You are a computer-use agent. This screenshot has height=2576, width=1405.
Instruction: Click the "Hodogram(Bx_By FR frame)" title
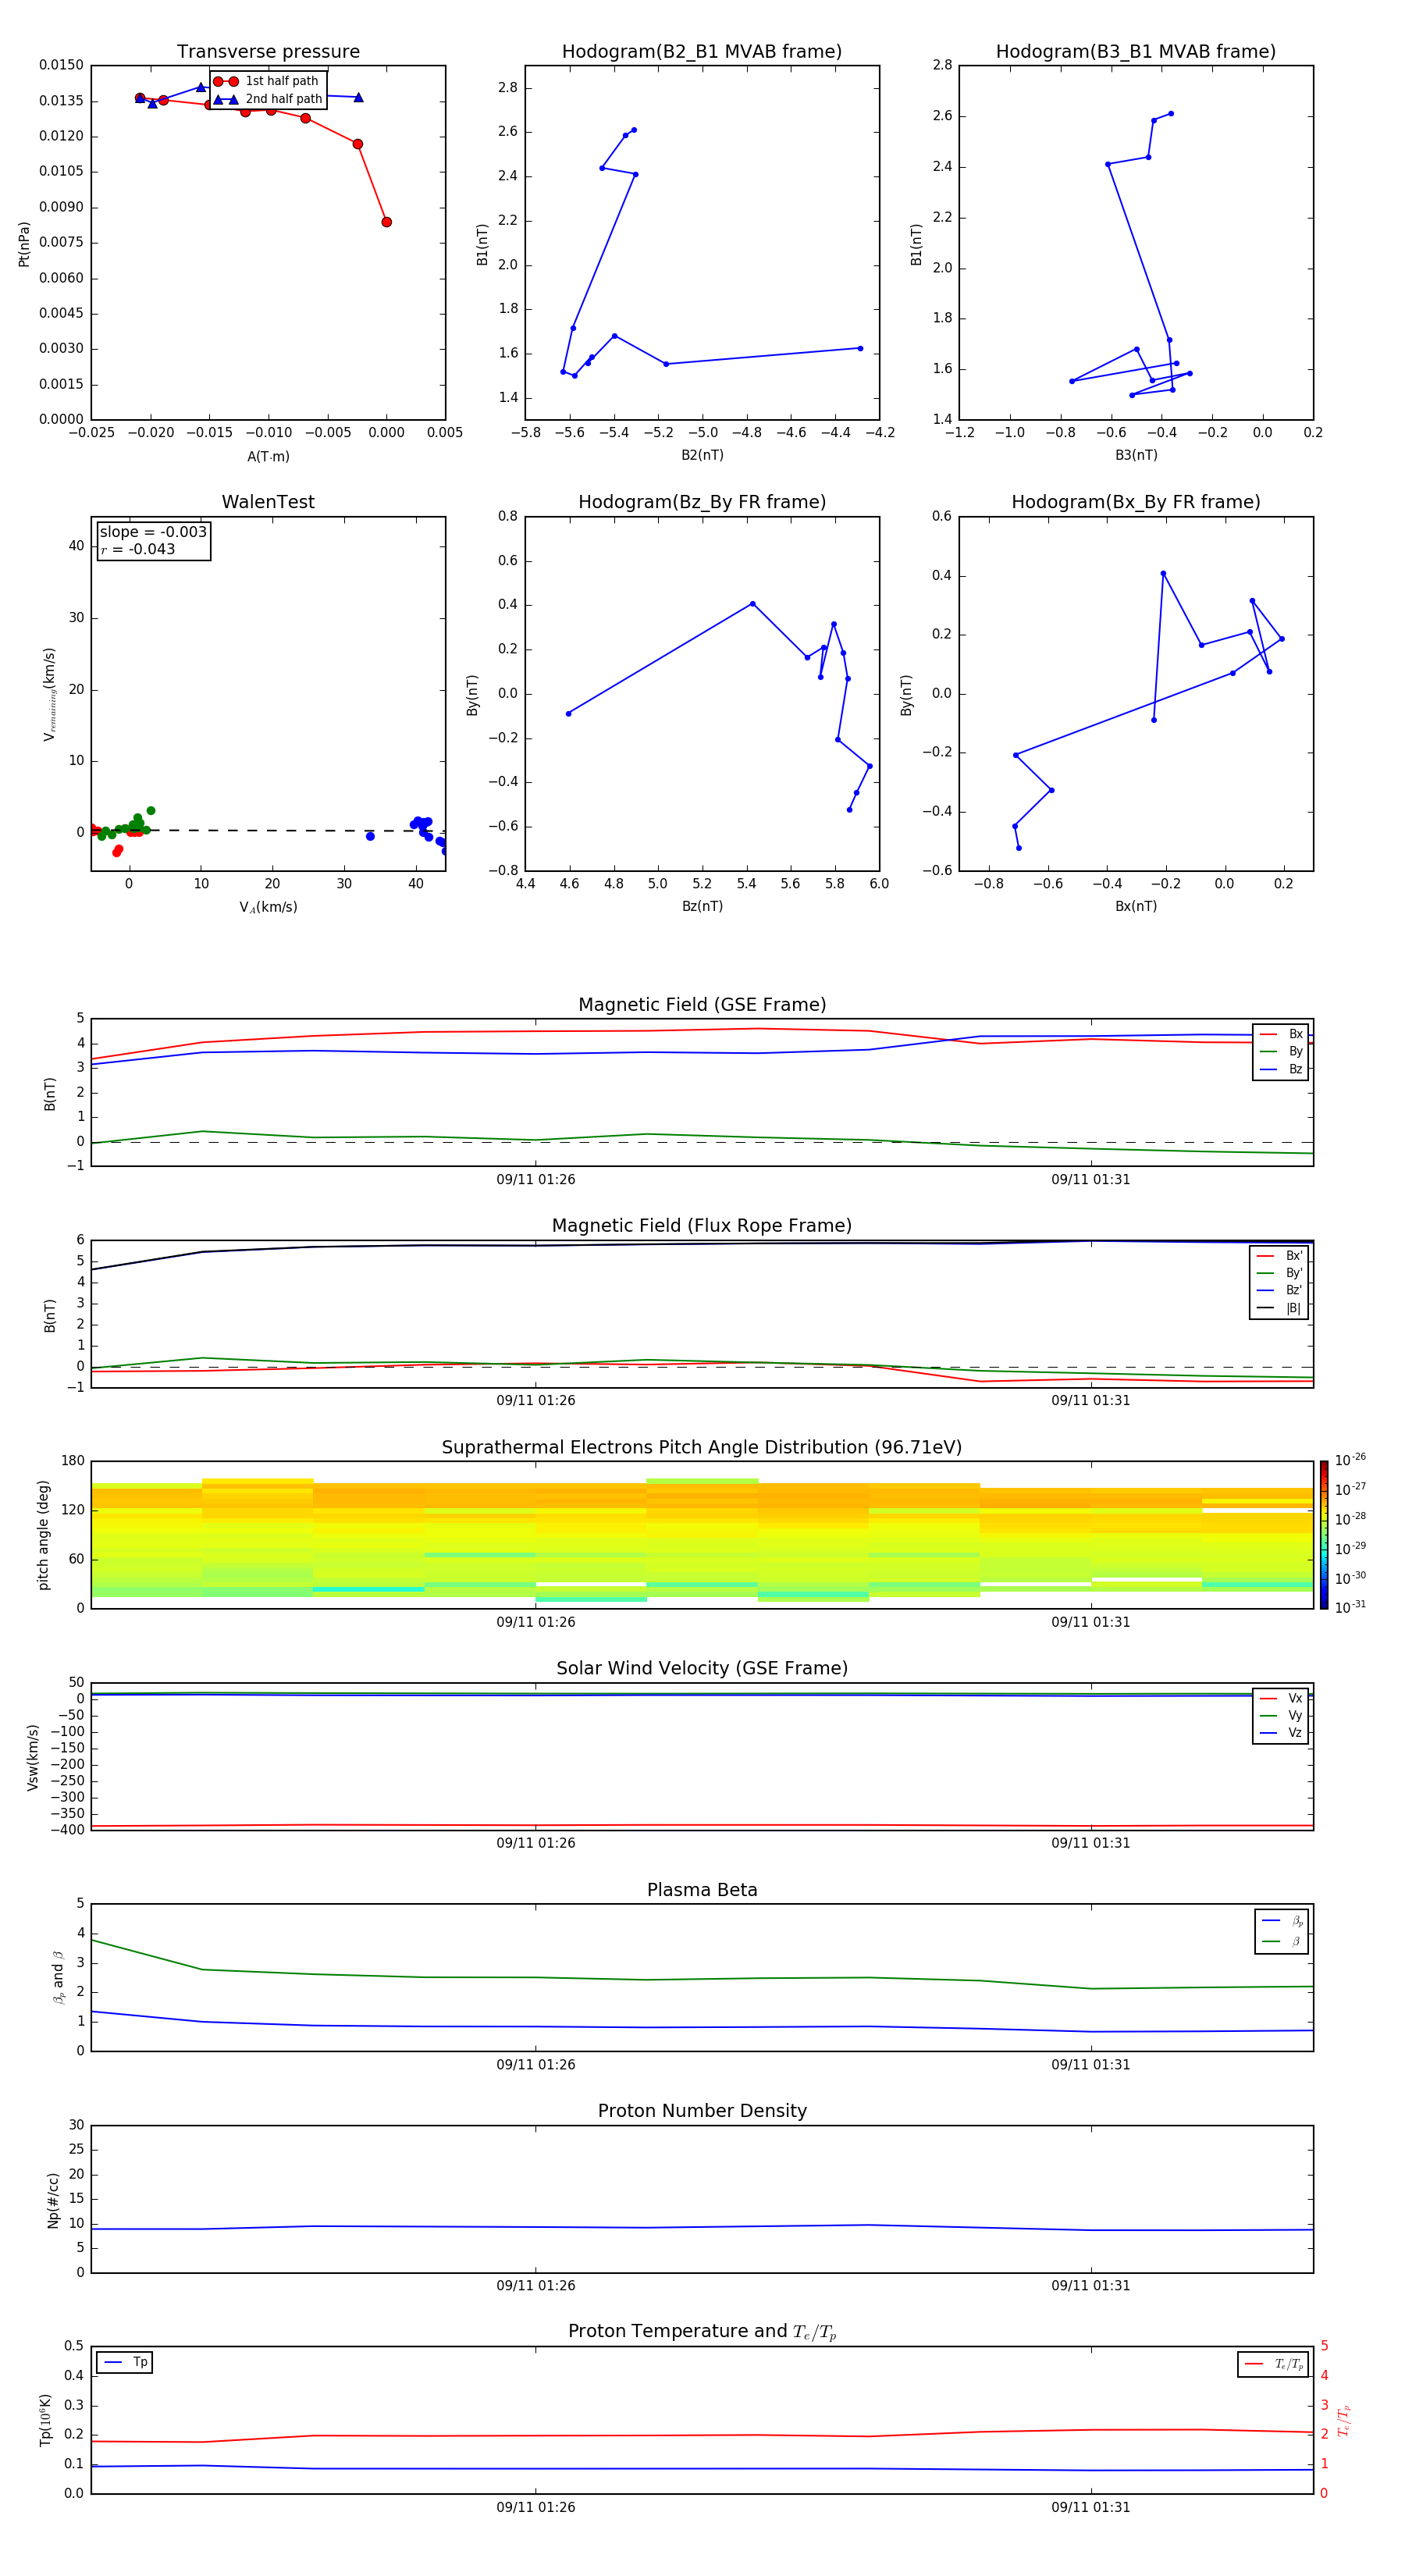tap(1136, 502)
